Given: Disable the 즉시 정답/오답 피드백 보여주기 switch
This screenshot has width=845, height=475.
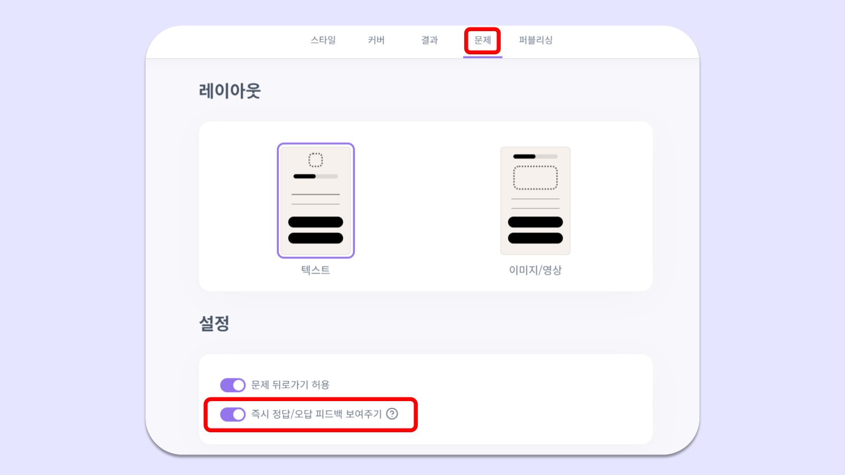Looking at the screenshot, I should [233, 414].
